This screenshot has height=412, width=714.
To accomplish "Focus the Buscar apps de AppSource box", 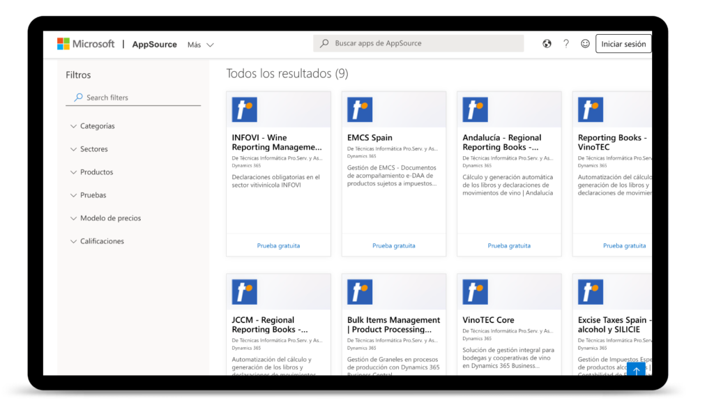I will (418, 43).
